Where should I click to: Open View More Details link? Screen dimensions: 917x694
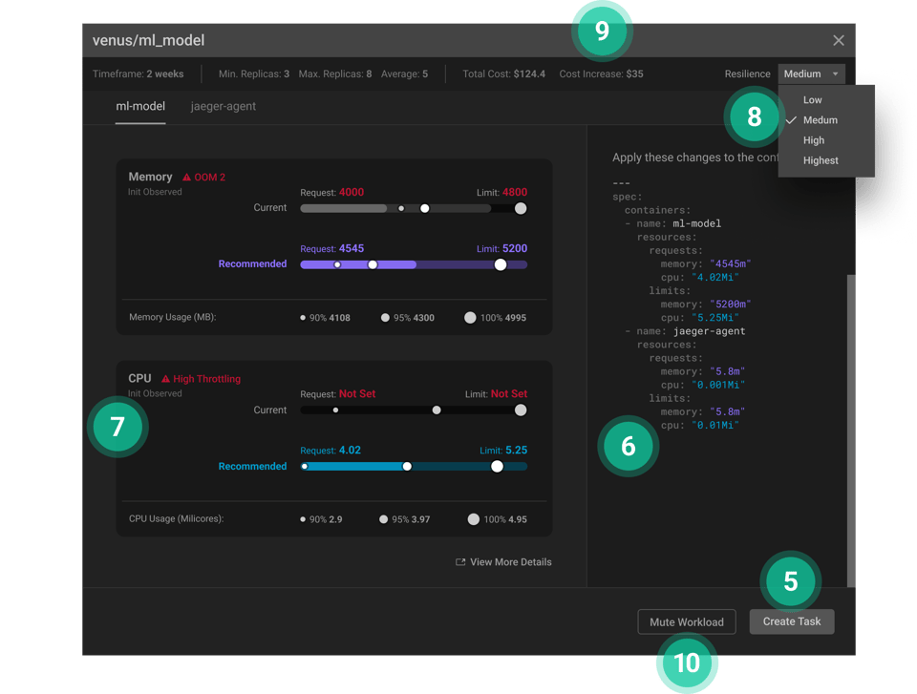pos(503,562)
